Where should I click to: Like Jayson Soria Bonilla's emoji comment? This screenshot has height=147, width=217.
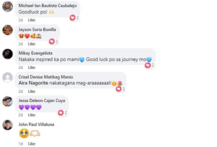[32, 44]
